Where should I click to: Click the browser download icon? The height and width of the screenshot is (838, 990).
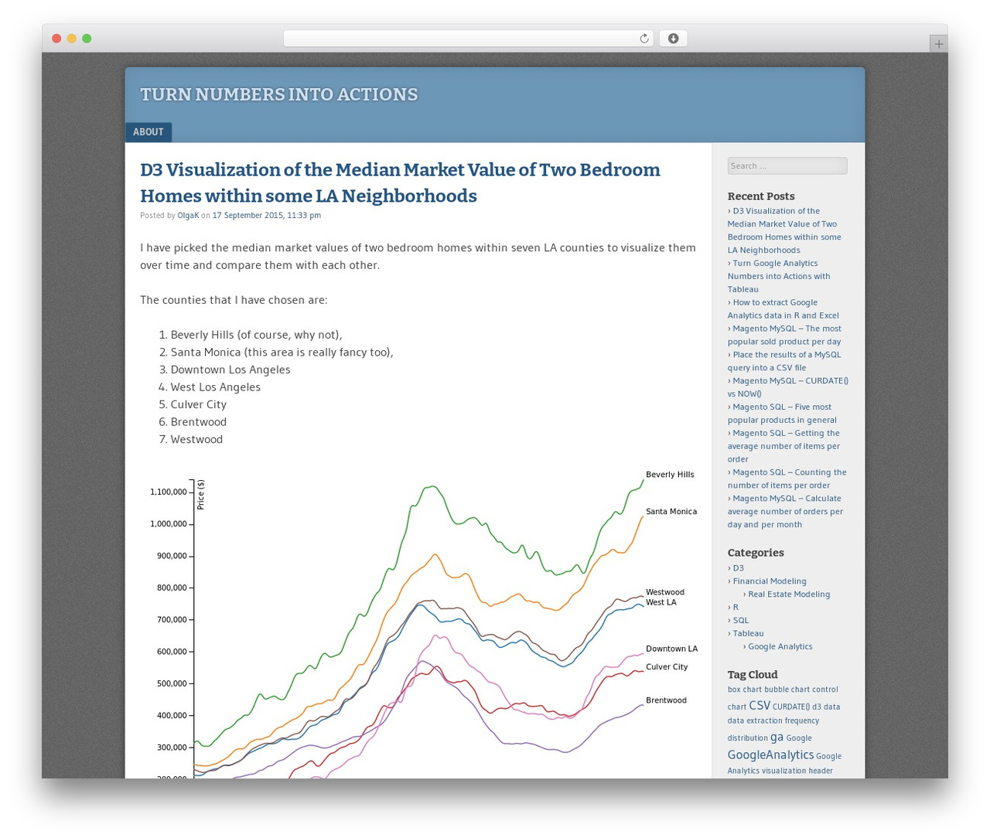673,39
